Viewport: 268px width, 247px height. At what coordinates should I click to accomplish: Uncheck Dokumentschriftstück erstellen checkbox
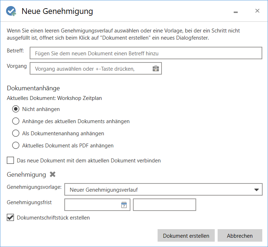(x=10, y=217)
